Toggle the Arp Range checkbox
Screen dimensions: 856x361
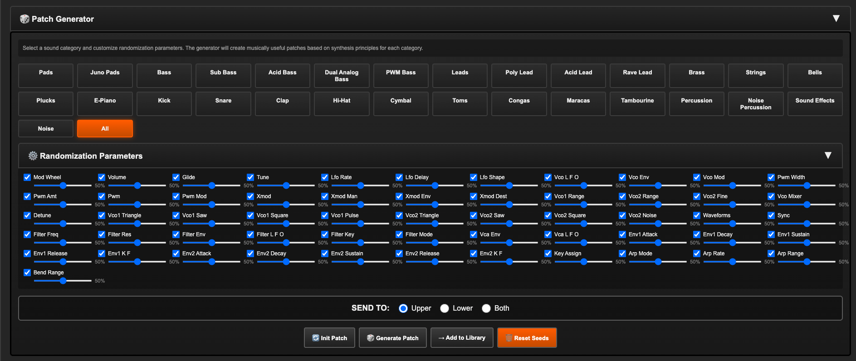pyautogui.click(x=771, y=254)
